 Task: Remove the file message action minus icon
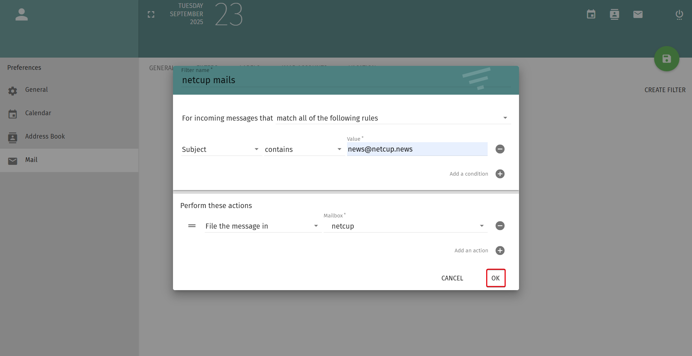point(500,226)
